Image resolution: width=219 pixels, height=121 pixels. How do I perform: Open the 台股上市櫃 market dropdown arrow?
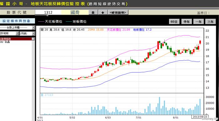pos(33,28)
